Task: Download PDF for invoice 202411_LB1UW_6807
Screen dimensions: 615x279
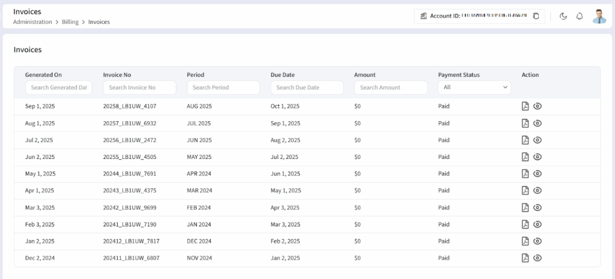Action: pyautogui.click(x=525, y=257)
